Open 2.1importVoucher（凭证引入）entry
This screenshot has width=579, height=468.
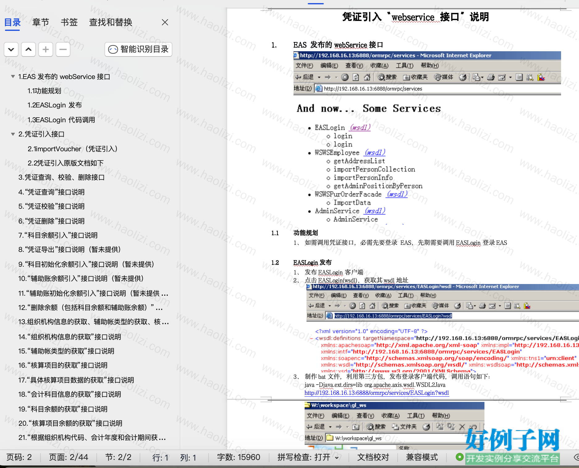click(x=73, y=149)
